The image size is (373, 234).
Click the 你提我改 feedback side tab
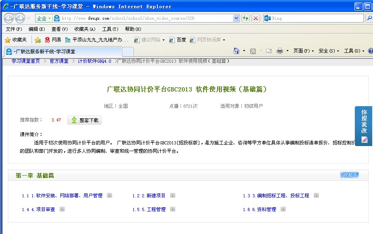click(x=364, y=126)
